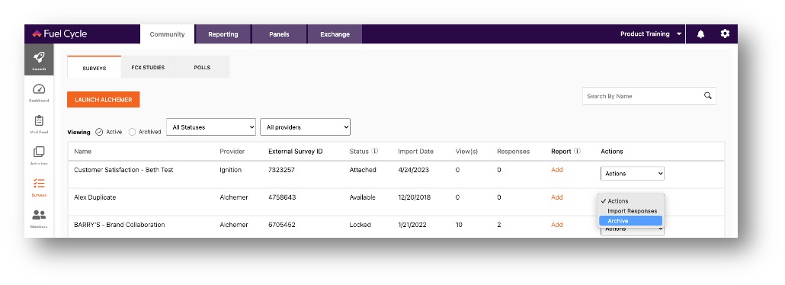This screenshot has width=785, height=285.
Task: Click import date 12/20/2018
Action: [415, 197]
